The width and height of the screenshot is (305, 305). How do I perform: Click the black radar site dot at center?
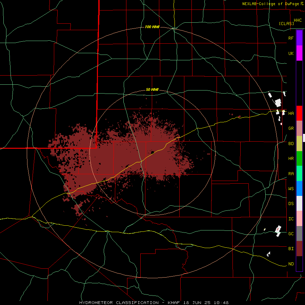(x=152, y=152)
